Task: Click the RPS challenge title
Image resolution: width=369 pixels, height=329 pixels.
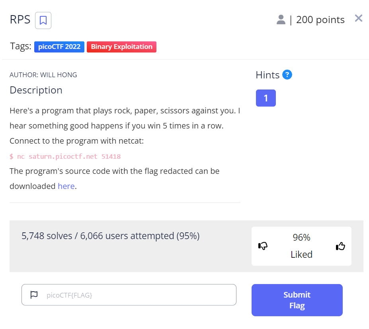Action: (x=20, y=20)
